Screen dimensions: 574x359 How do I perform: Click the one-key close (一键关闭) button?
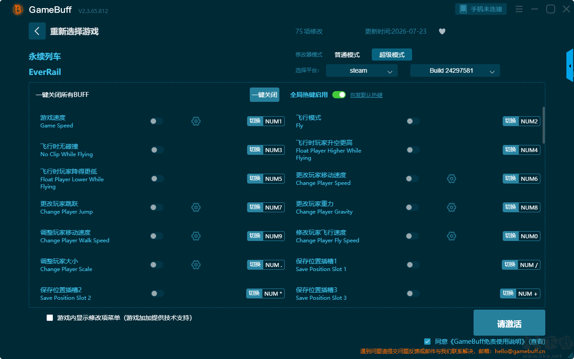click(265, 95)
